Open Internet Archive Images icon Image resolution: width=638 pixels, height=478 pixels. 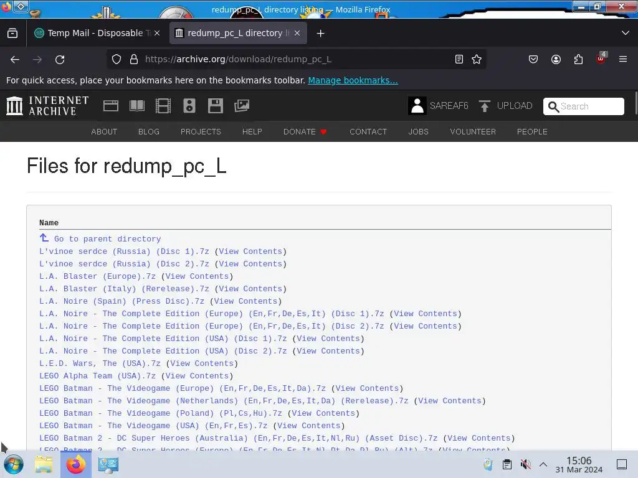point(242,106)
